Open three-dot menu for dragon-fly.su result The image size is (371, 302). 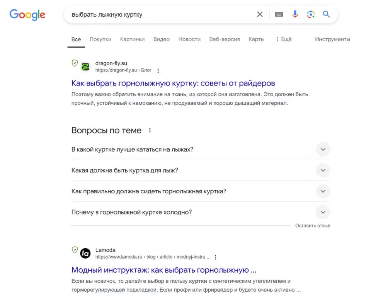click(x=158, y=71)
